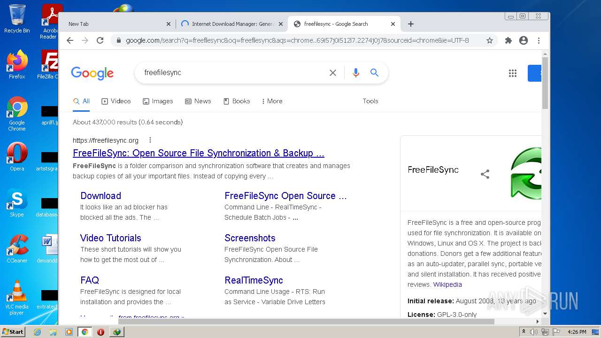
Task: Open File Explorer taskbar folder icon
Action: click(53, 332)
